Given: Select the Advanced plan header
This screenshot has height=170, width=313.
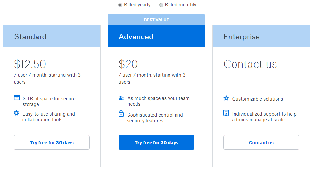Looking at the screenshot, I should click(156, 36).
